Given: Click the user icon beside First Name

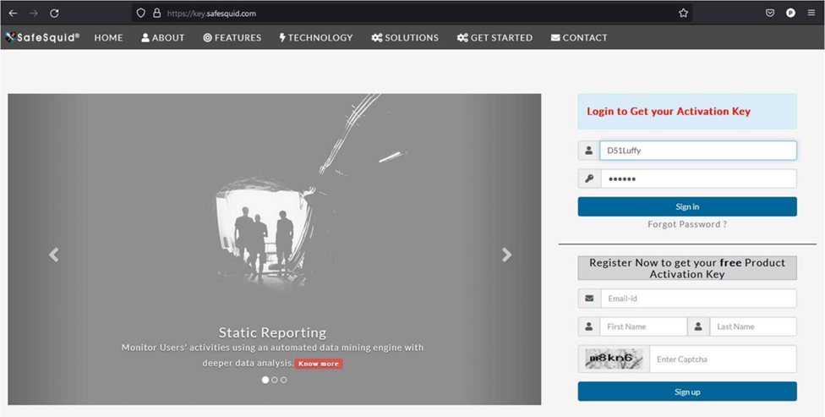Looking at the screenshot, I should click(x=589, y=326).
